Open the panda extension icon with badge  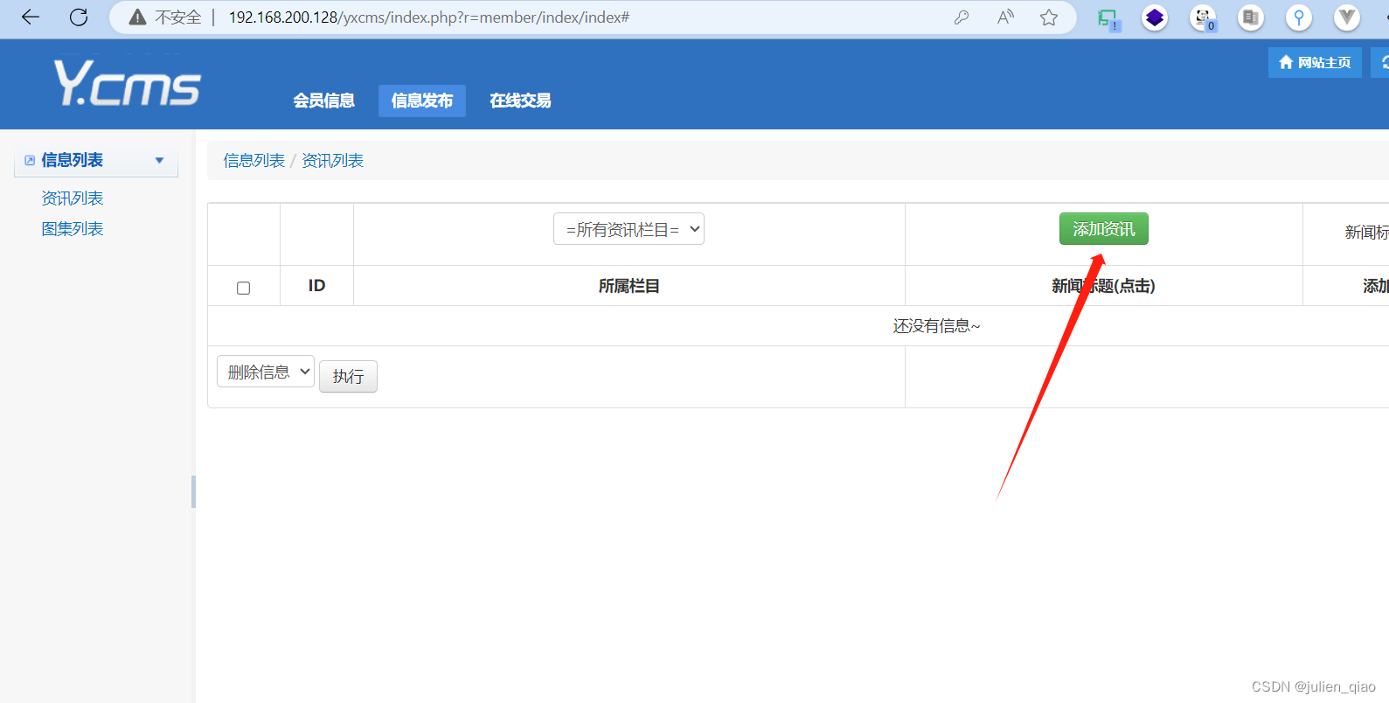1204,17
